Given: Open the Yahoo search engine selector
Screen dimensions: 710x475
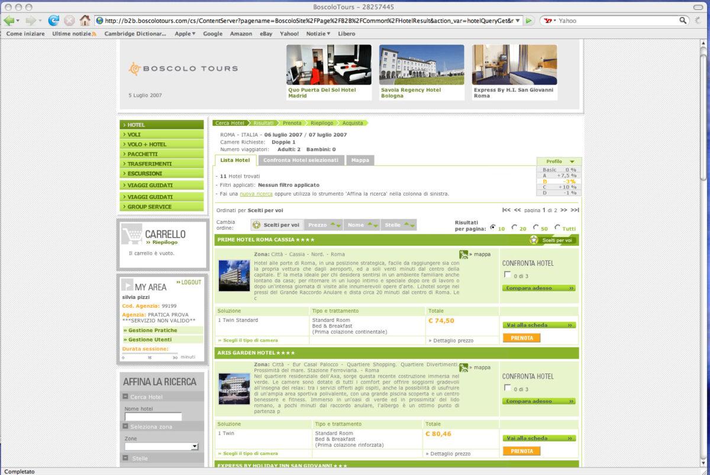Looking at the screenshot, I should [550, 21].
